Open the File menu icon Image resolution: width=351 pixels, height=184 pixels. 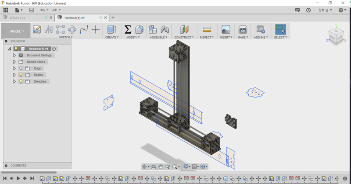point(18,10)
